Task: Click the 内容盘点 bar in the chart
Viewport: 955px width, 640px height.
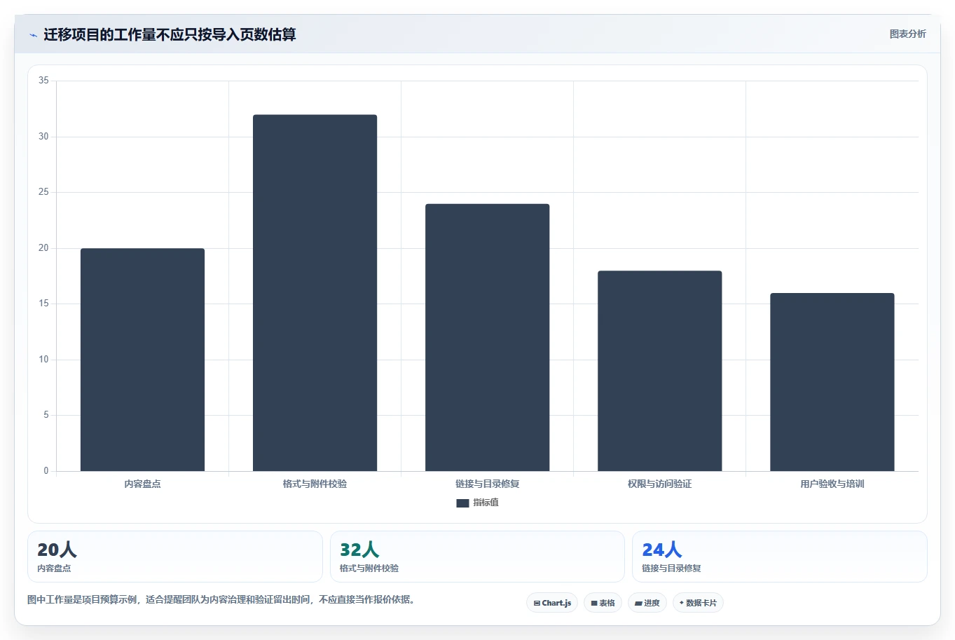Action: tap(142, 360)
